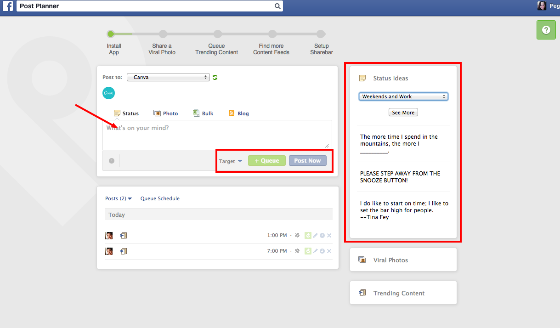Click the profile thumbnail on 7:00 PM post
Screen dimensions: 560x328
tap(109, 251)
